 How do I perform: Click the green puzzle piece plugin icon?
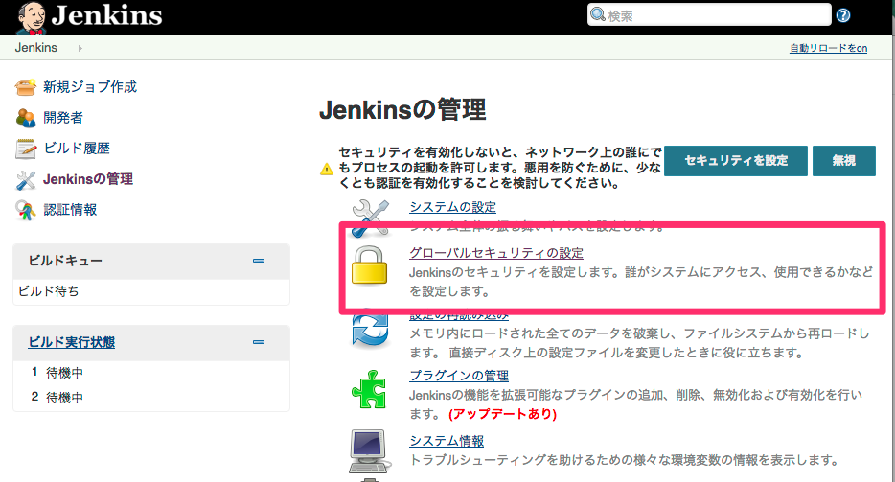[x=369, y=389]
